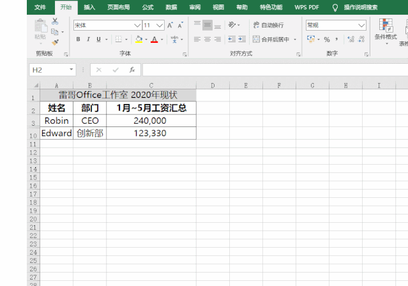
Task: Decrease indent icon
Action: click(x=232, y=40)
